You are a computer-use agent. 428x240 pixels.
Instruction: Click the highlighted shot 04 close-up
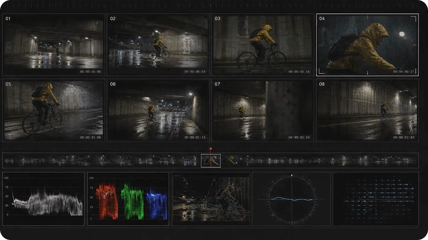point(367,44)
